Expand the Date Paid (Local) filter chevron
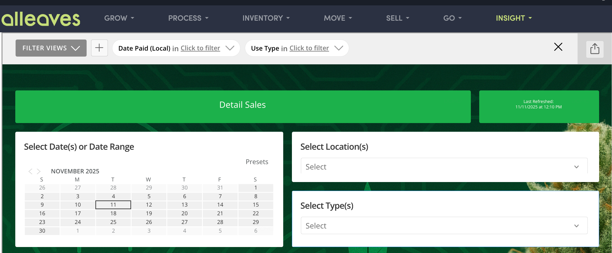This screenshot has height=253, width=612. [x=230, y=48]
